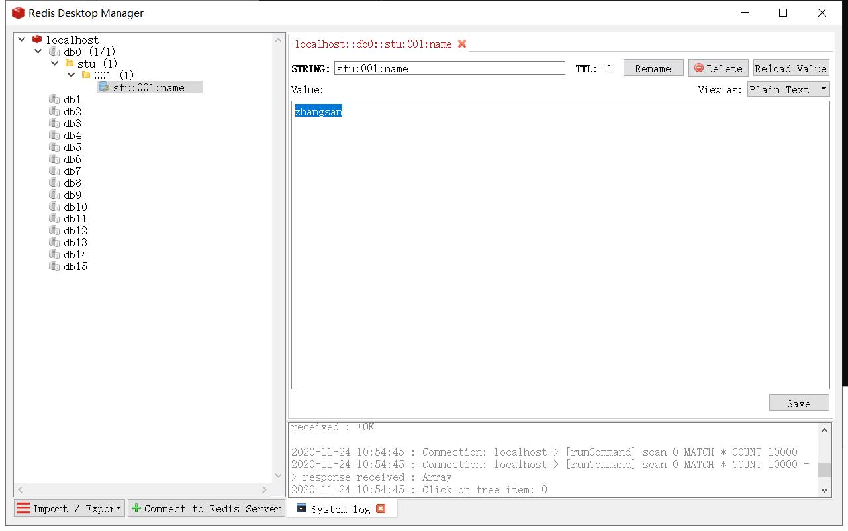Image resolution: width=848 pixels, height=531 pixels.
Task: Click Connect to Redis Server
Action: click(206, 508)
